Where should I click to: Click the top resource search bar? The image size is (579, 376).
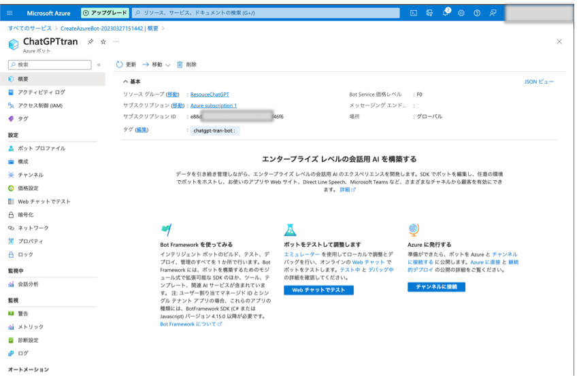point(266,13)
